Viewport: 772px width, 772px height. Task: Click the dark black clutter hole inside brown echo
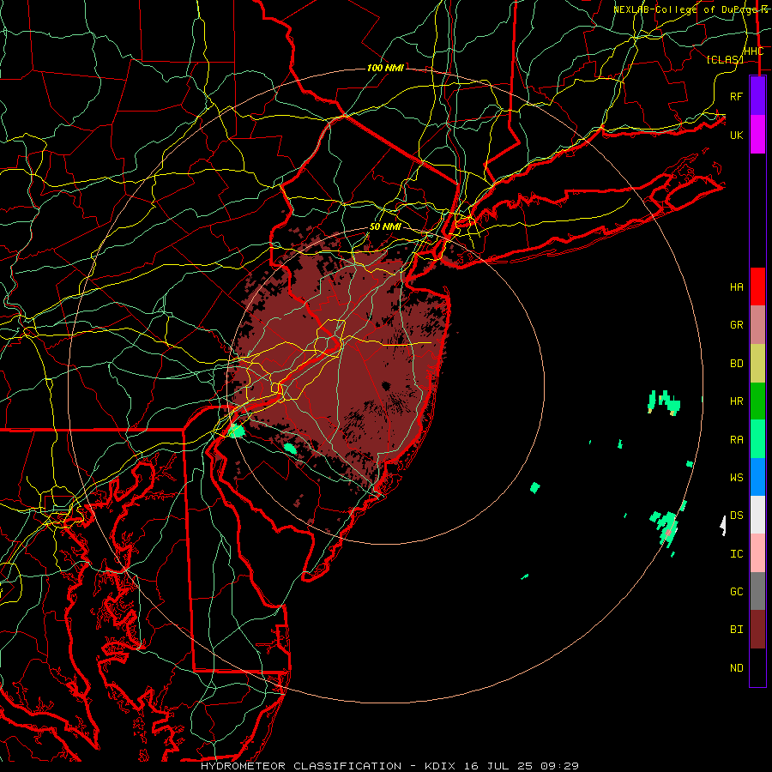tap(386, 385)
